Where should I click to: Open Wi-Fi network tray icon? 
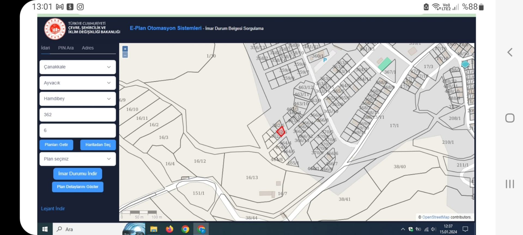426,229
